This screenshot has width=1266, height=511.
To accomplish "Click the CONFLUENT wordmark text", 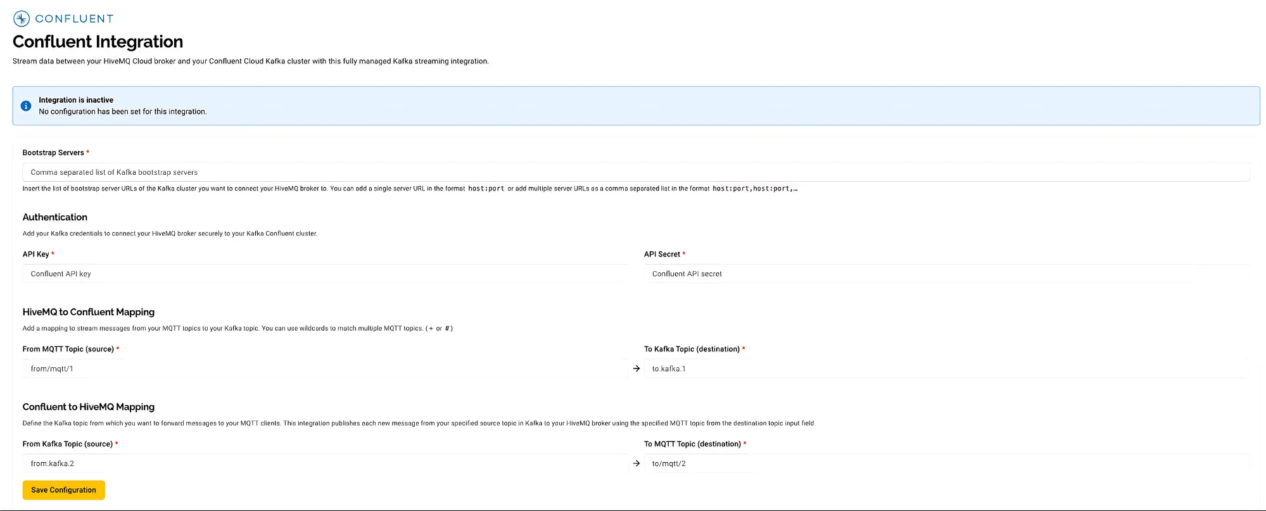I will (74, 19).
